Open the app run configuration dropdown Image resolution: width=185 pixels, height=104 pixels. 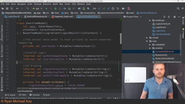[37, 8]
